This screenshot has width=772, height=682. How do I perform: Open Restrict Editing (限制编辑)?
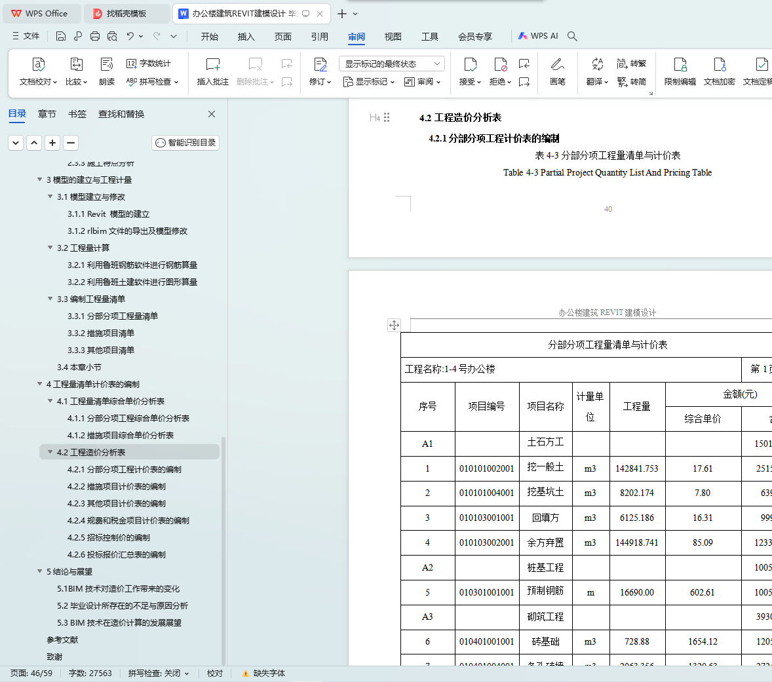pyautogui.click(x=680, y=71)
